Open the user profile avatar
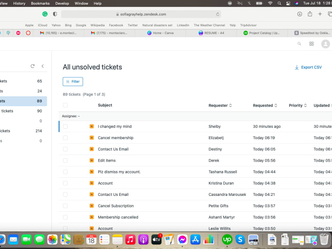 (325, 44)
